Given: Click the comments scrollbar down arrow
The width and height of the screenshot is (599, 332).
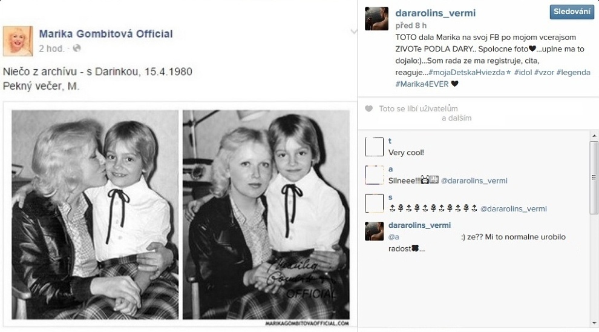Looking at the screenshot, I should click(x=594, y=324).
